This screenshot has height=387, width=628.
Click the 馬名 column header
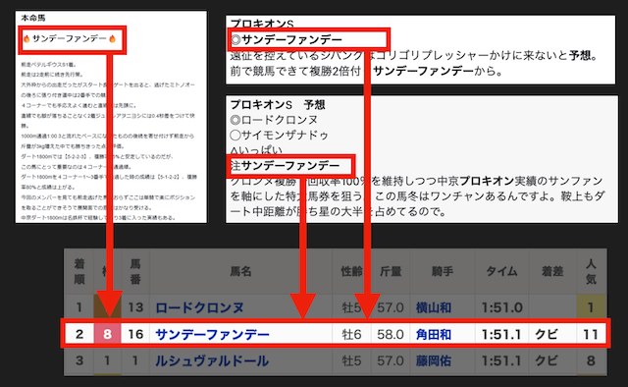pos(240,271)
